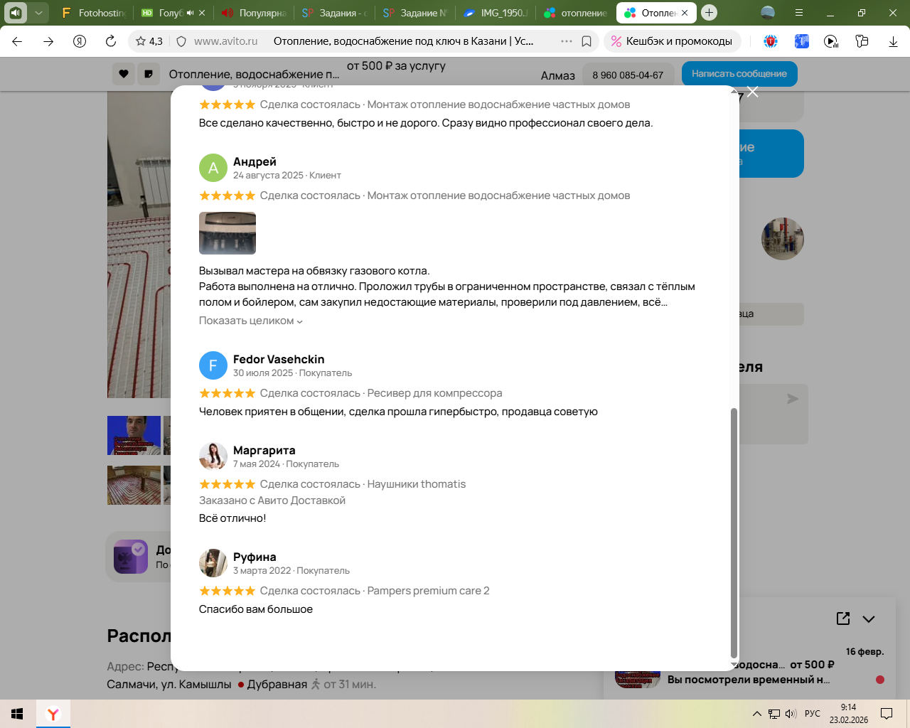Screen dimensions: 910x728
Task: Click the reviewer name Руфина
Action: (255, 557)
